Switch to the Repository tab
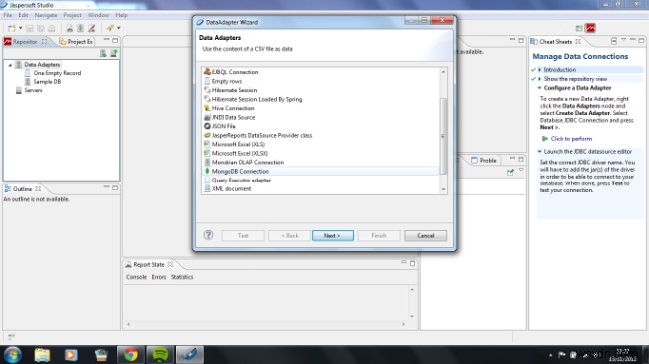 point(26,41)
